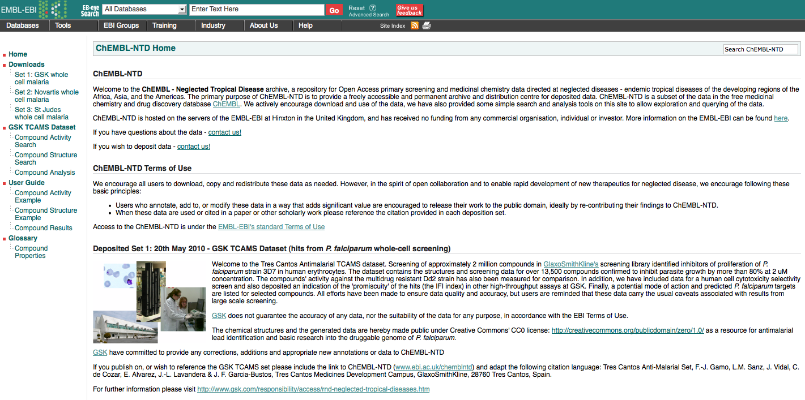Image resolution: width=805 pixels, height=400 pixels.
Task: Open Compound Structure Search
Action: (x=46, y=158)
